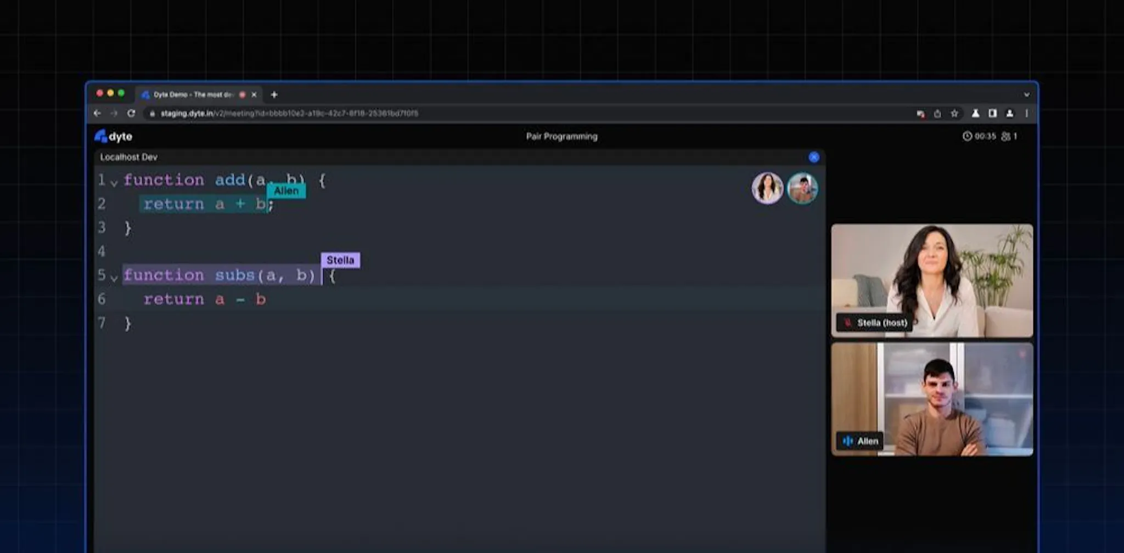Select Allen's video tile
Viewport: 1124px width, 553px height.
tap(932, 399)
